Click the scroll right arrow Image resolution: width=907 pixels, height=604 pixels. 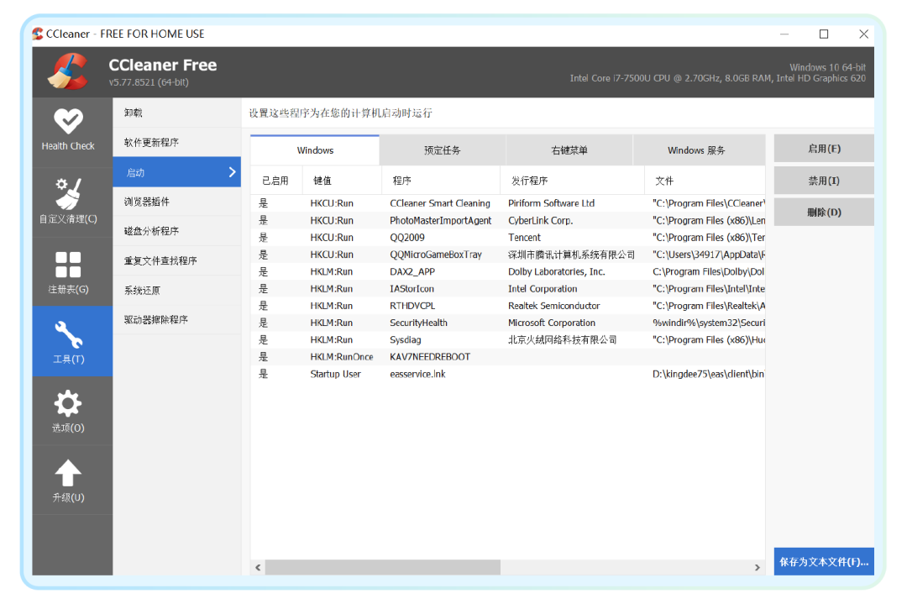[758, 568]
